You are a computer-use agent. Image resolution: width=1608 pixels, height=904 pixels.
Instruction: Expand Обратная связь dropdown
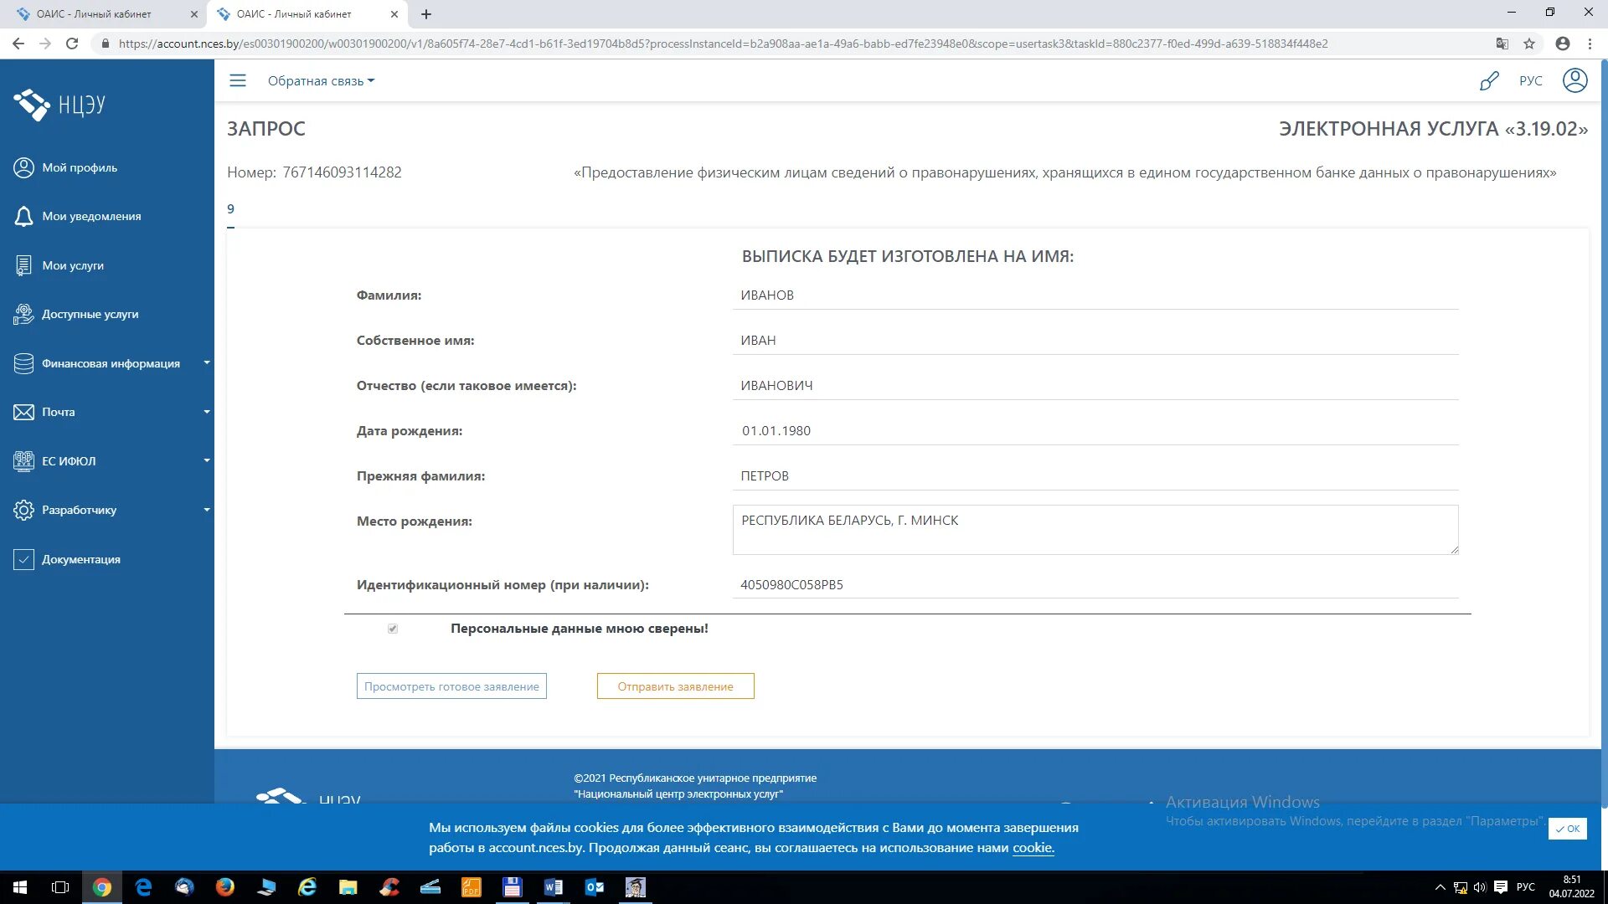(x=321, y=81)
